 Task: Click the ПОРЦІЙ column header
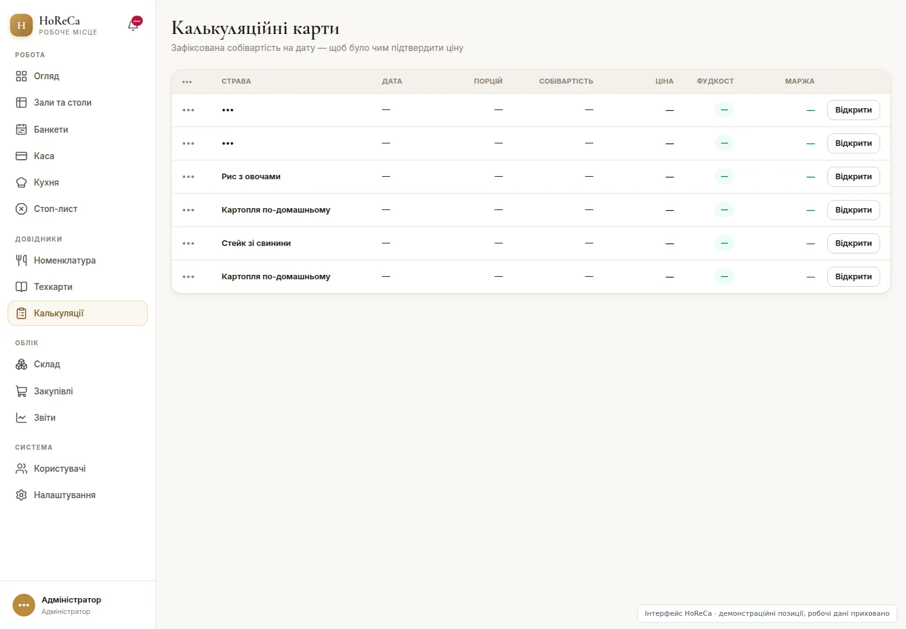coord(488,81)
